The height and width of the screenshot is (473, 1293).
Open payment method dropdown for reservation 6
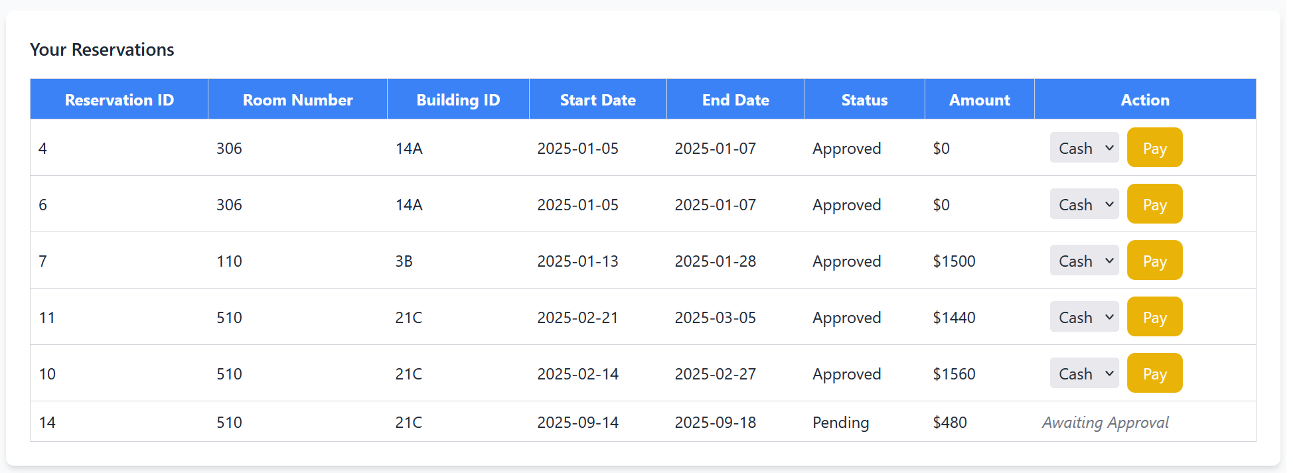coord(1083,204)
